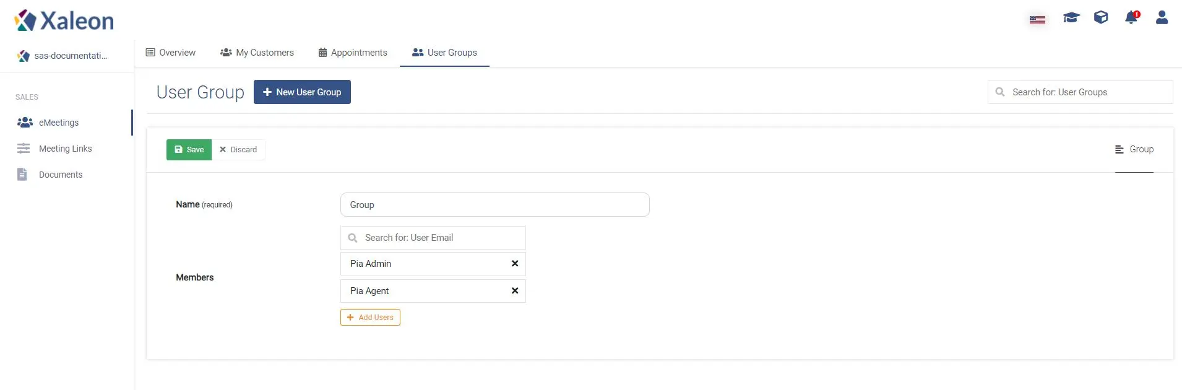Screen dimensions: 1182x390
Task: Open the graduation cap training icon
Action: [x=1071, y=17]
